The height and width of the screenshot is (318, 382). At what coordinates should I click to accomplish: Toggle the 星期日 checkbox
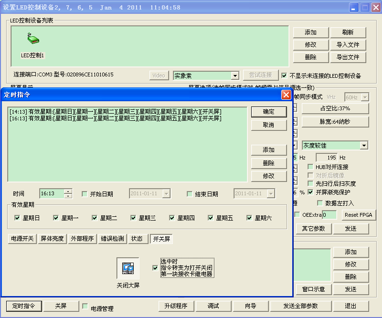tap(18, 218)
